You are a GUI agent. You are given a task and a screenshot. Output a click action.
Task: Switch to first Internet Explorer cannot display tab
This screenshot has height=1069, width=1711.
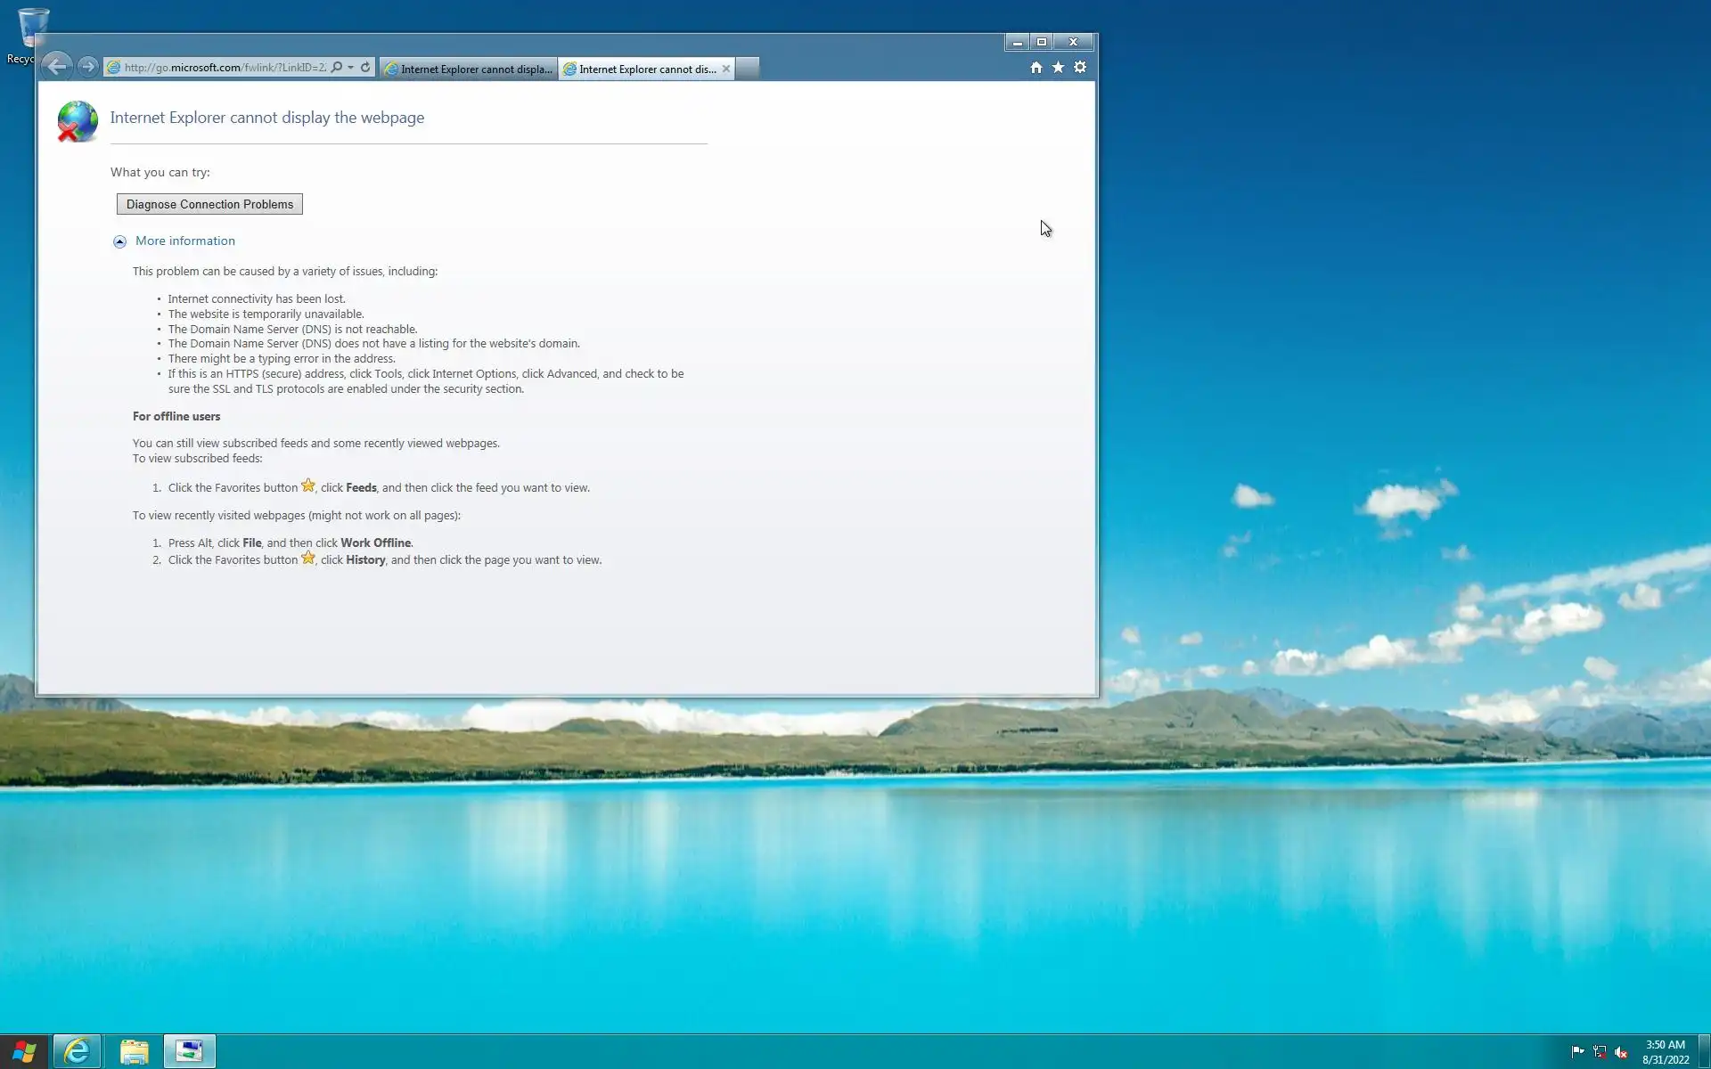pos(469,69)
